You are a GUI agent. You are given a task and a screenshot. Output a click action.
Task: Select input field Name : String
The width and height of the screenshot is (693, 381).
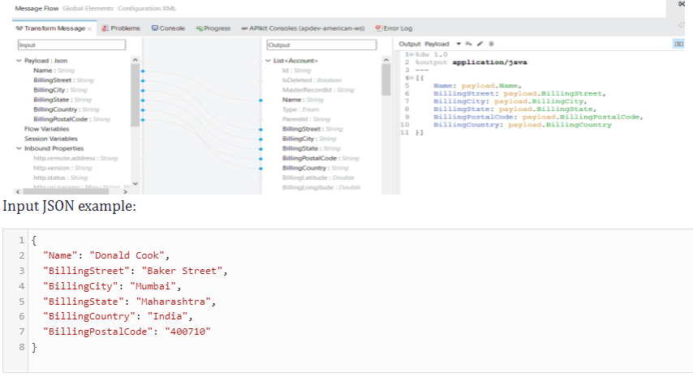coord(54,71)
